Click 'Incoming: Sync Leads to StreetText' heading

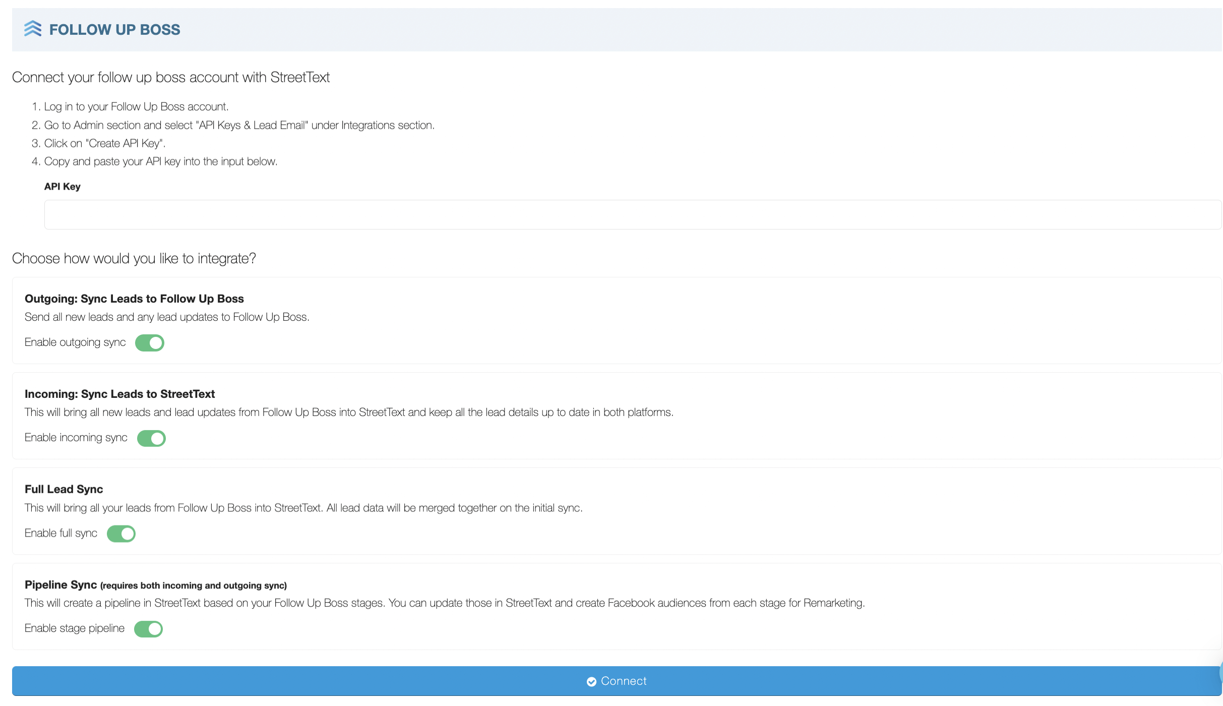click(119, 394)
